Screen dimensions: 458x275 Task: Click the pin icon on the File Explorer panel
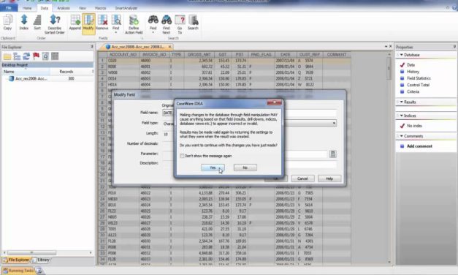(x=92, y=47)
